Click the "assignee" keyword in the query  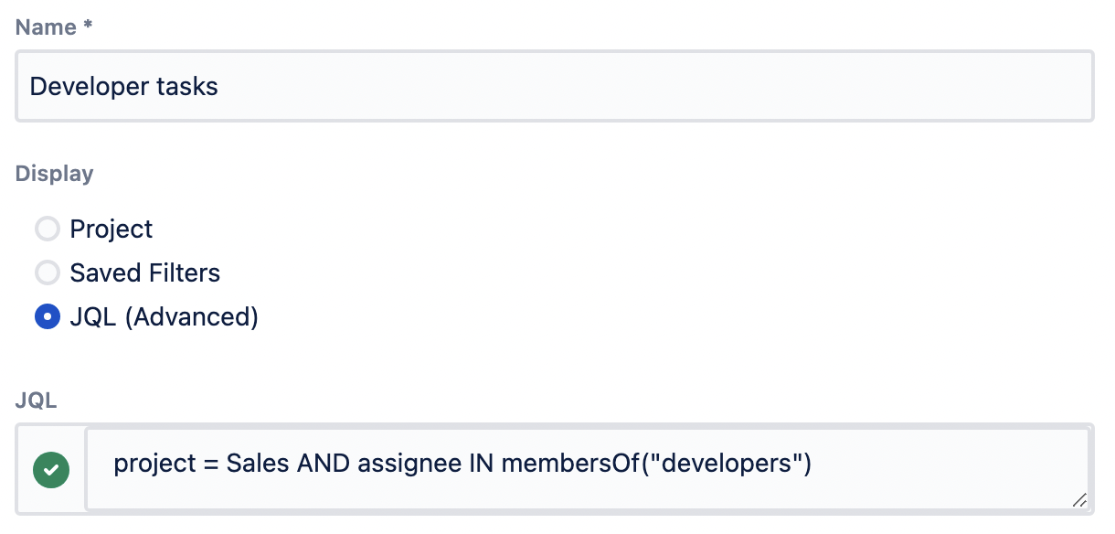[409, 465]
